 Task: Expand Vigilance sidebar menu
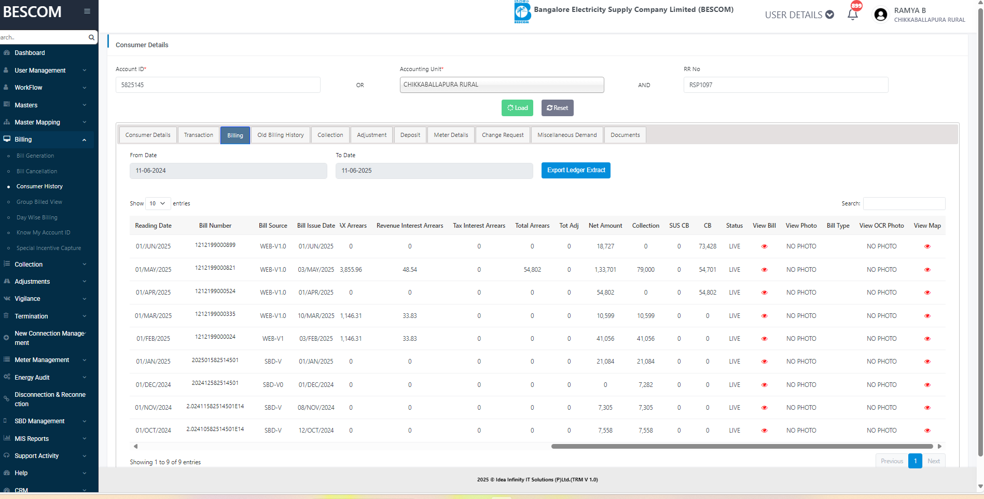pos(47,299)
